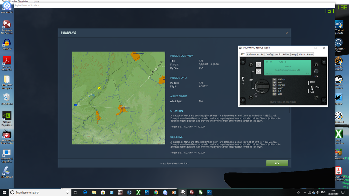
Task: Open File Explorer from the taskbar
Action: (94, 193)
